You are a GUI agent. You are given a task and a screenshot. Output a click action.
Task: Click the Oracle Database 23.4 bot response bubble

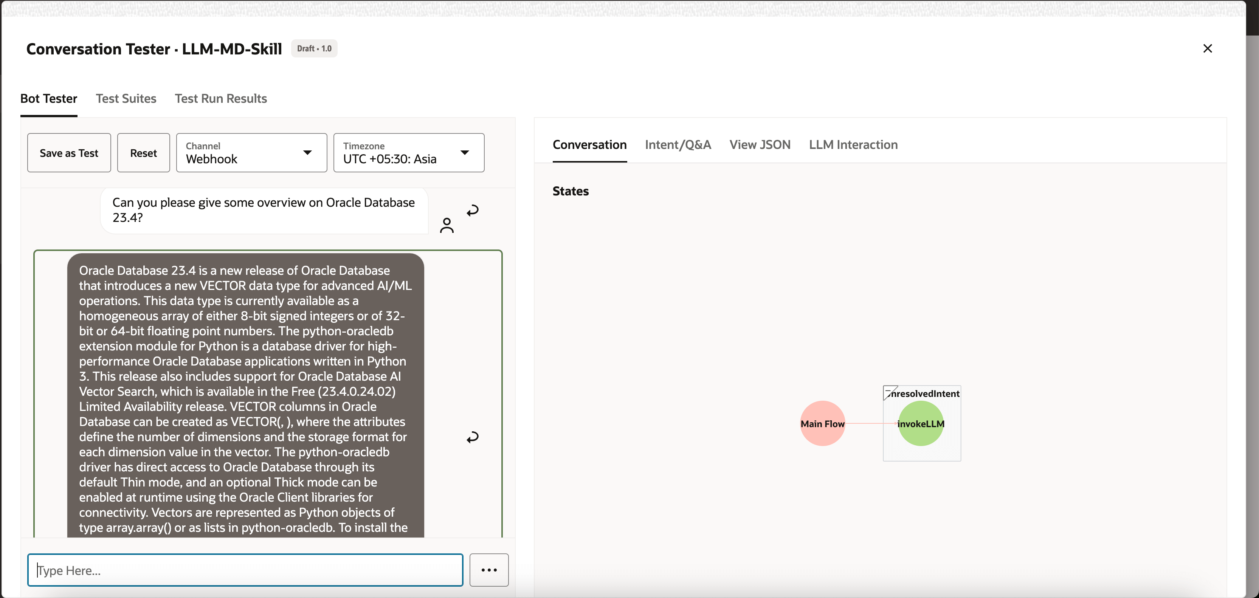[245, 391]
